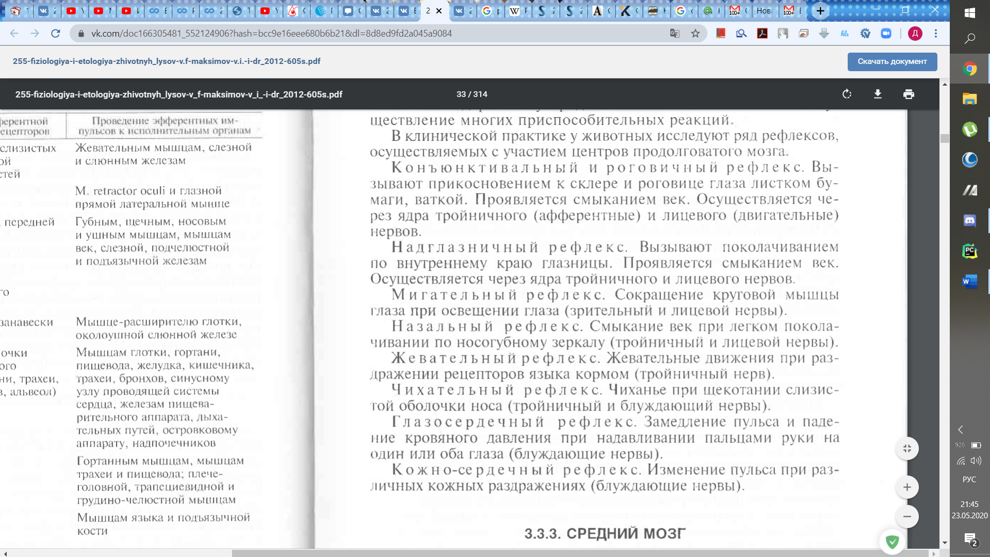Click the PDF download arrow icon
990x557 pixels.
tap(878, 94)
